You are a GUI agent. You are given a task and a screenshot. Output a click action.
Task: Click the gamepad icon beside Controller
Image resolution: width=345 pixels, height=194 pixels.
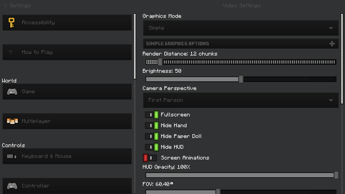[12, 186]
